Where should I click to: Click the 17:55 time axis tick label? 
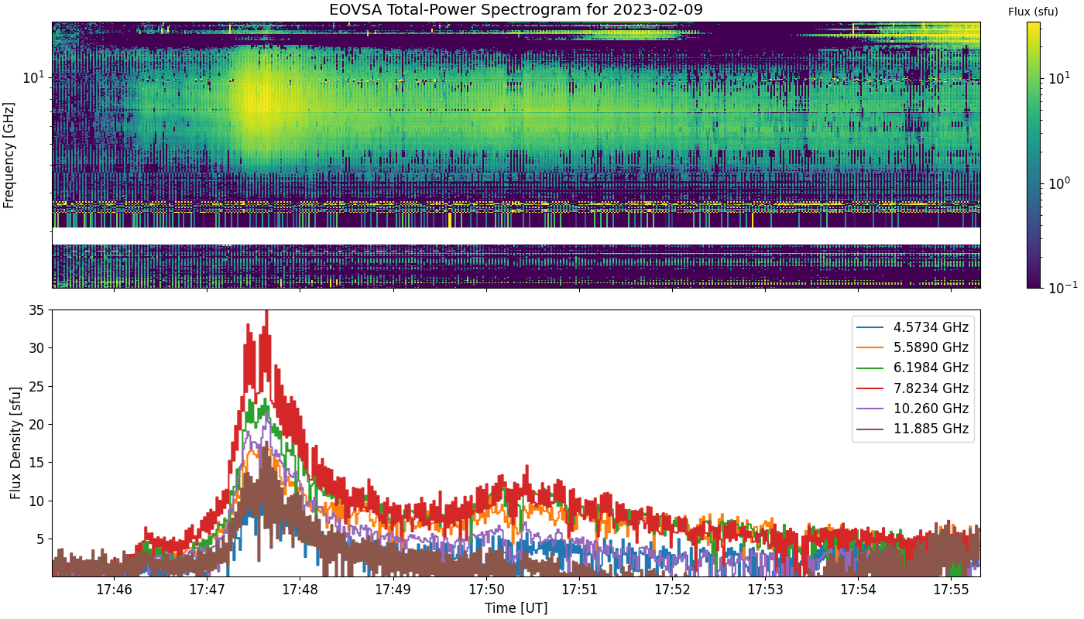click(951, 590)
